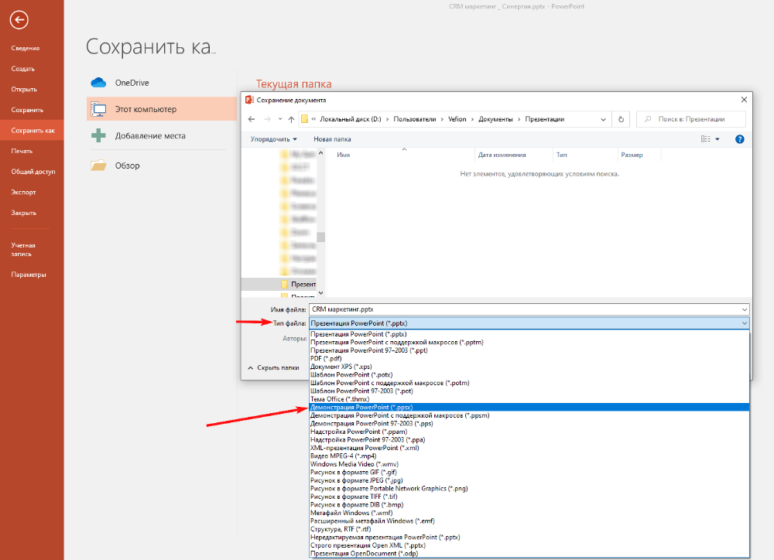Click the back arrow circle in backstage
The image size is (774, 560).
tap(19, 20)
